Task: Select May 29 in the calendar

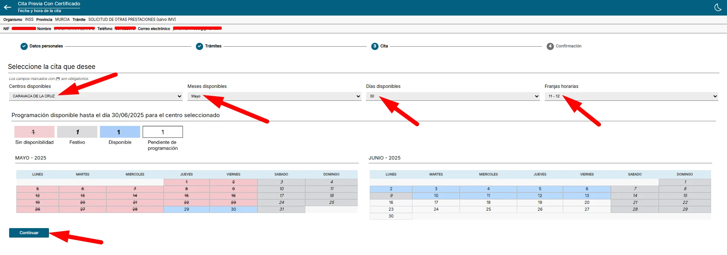Action: (186, 210)
